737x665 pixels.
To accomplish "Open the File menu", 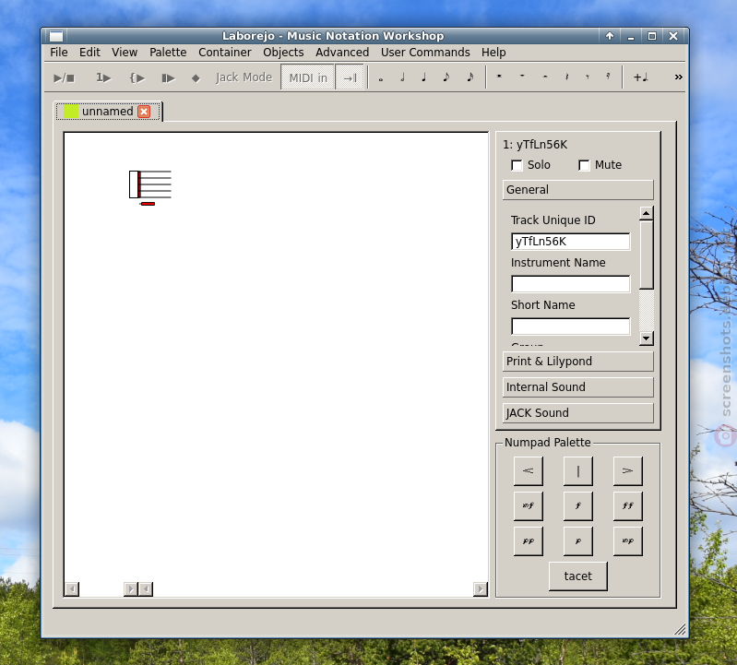I will pyautogui.click(x=59, y=53).
